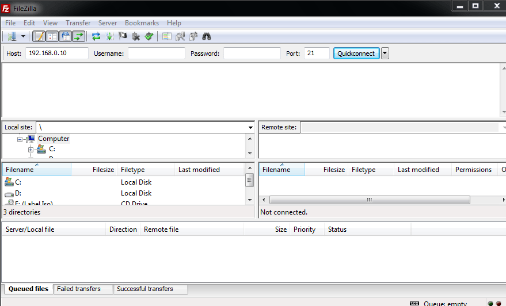Viewport: 506px width, 306px height.
Task: Select C: in the local tree
Action: pyautogui.click(x=52, y=149)
